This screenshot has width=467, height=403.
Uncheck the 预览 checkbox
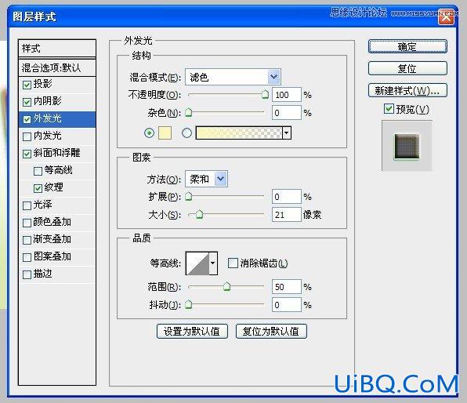(389, 109)
